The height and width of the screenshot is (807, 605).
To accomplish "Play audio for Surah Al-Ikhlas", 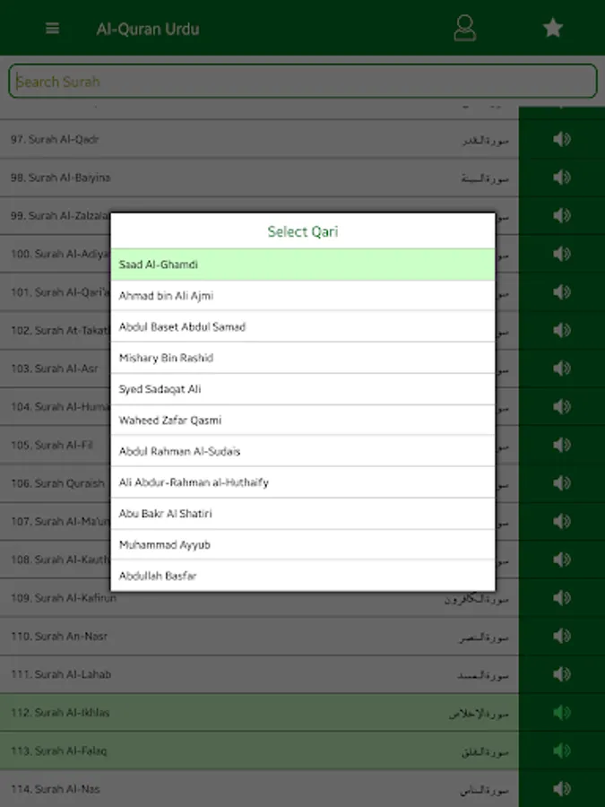I will tap(562, 712).
